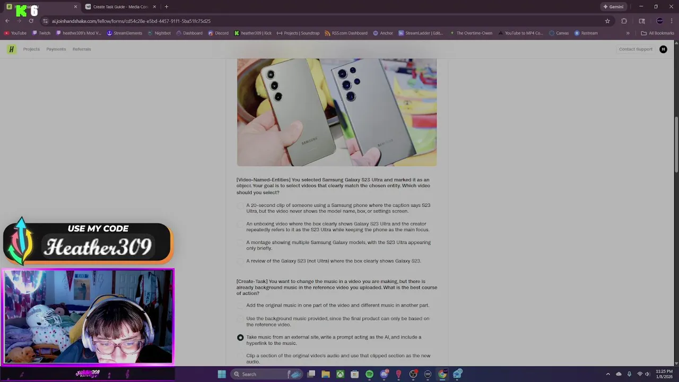Open the RSS.com Dashboard bookmark
The image size is (679, 382).
[x=346, y=33]
